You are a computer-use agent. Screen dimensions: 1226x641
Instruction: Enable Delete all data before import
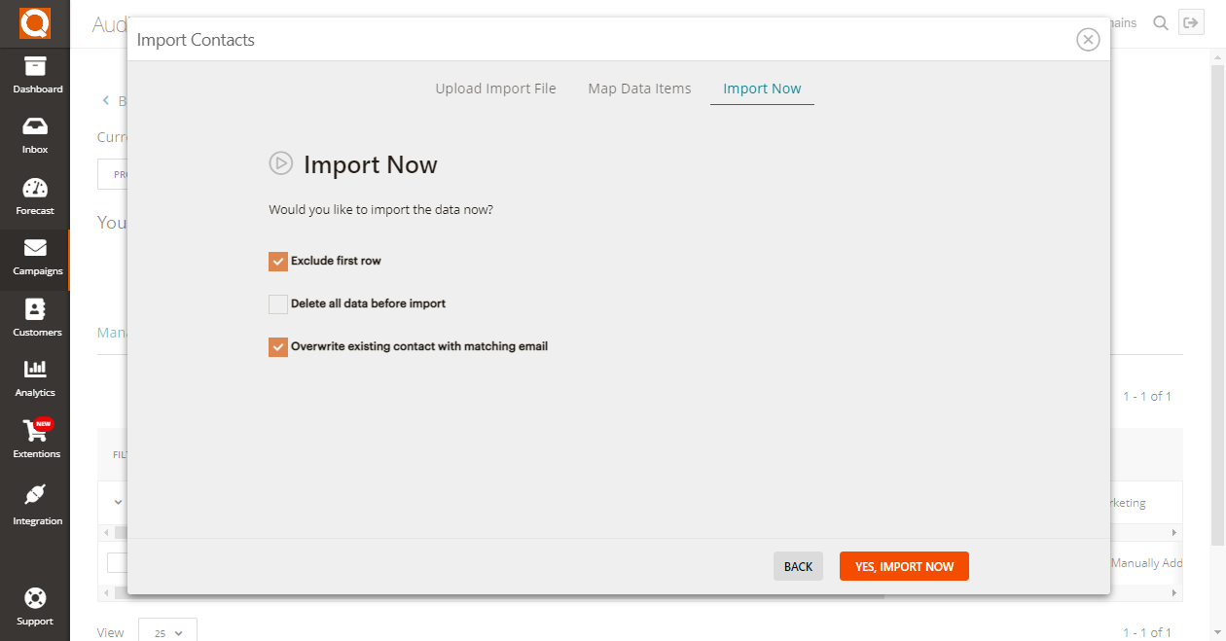[x=278, y=303]
